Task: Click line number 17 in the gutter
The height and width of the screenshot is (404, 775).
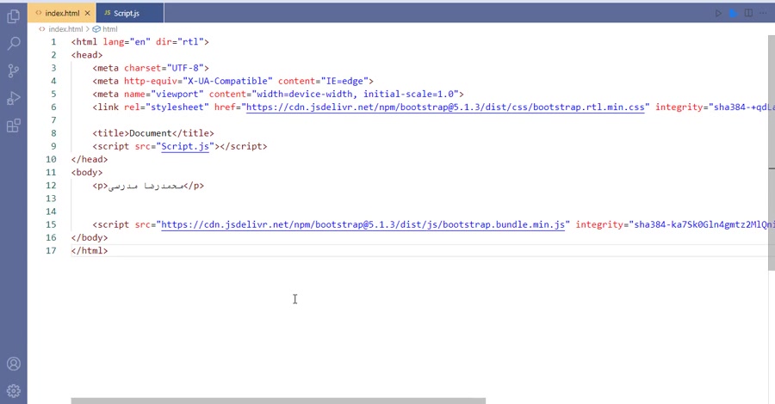Action: (51, 251)
